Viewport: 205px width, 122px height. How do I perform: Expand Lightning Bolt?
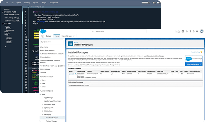click(x=43, y=108)
